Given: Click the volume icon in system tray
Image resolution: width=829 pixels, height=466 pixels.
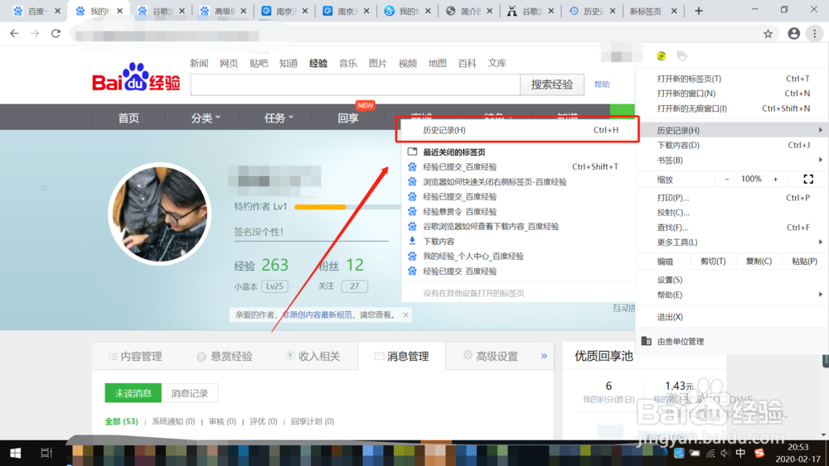Looking at the screenshot, I should pyautogui.click(x=725, y=453).
